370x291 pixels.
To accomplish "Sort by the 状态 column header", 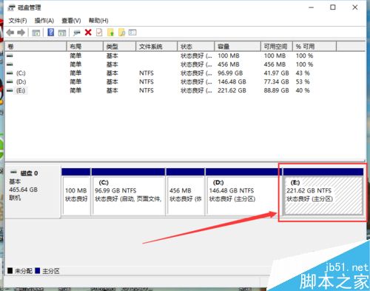I will pyautogui.click(x=196, y=47).
